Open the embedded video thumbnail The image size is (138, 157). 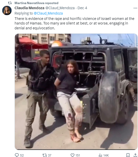[76, 92]
